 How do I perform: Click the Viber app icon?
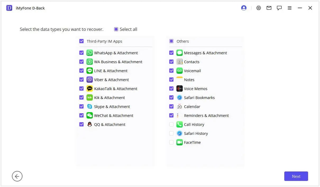pos(90,80)
